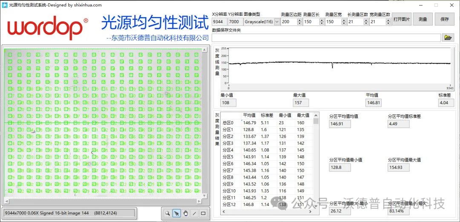
Task: Click the data save folder path field
Action: point(326,38)
